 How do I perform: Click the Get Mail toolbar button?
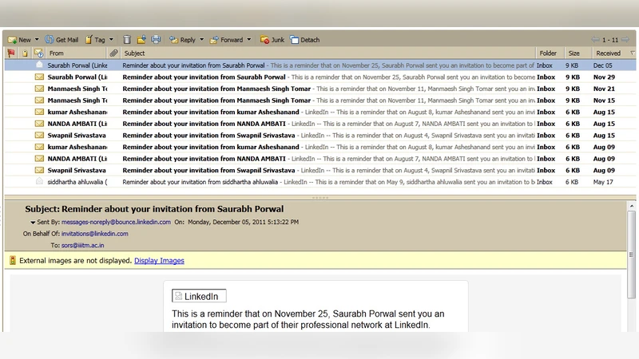[62, 40]
